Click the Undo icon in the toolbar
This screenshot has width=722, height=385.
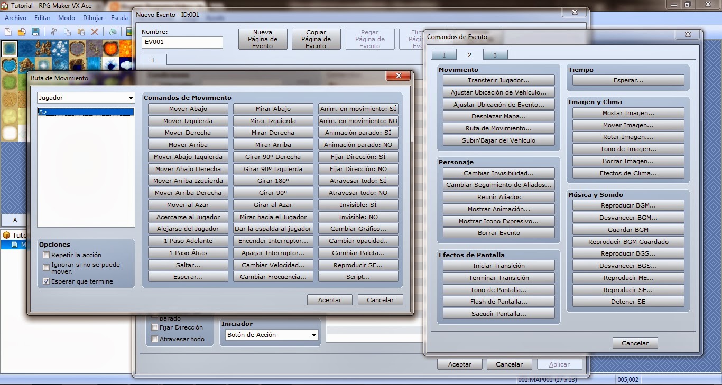[113, 32]
